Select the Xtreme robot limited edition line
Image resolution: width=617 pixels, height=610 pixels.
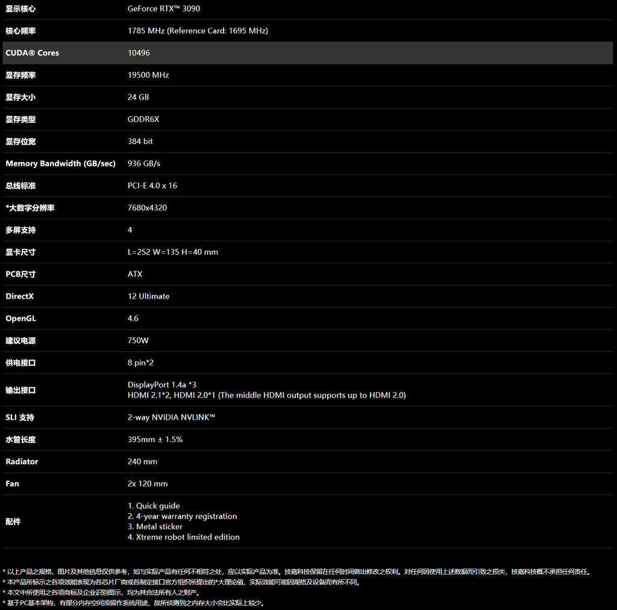pos(183,537)
